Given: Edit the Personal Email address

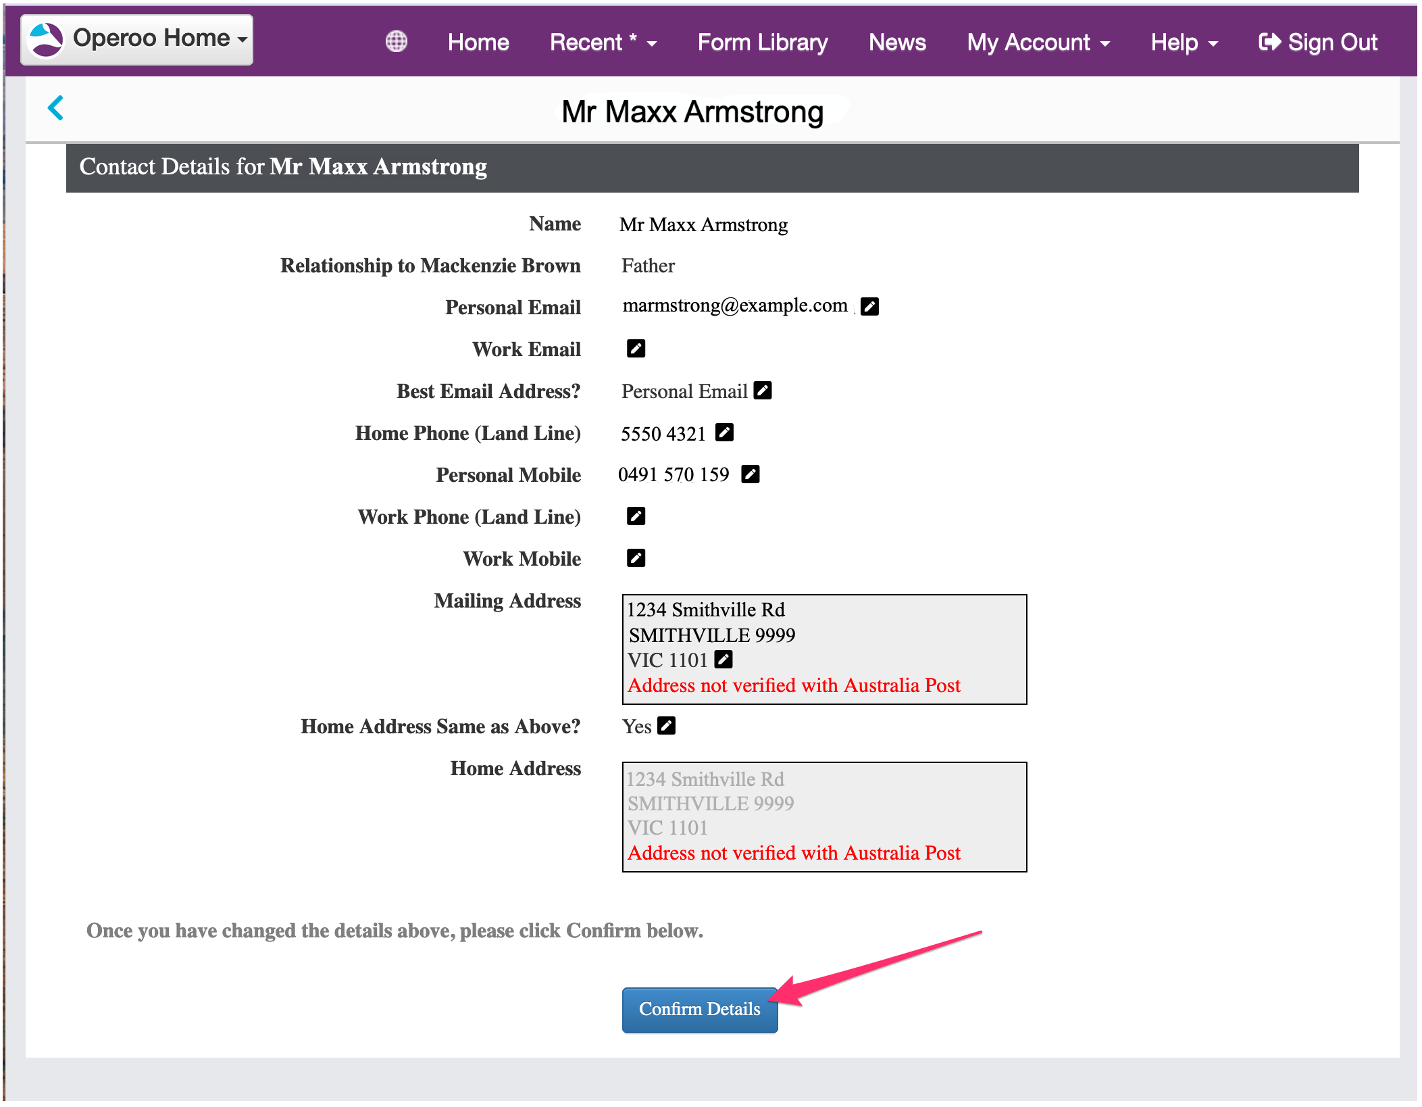Looking at the screenshot, I should (869, 307).
